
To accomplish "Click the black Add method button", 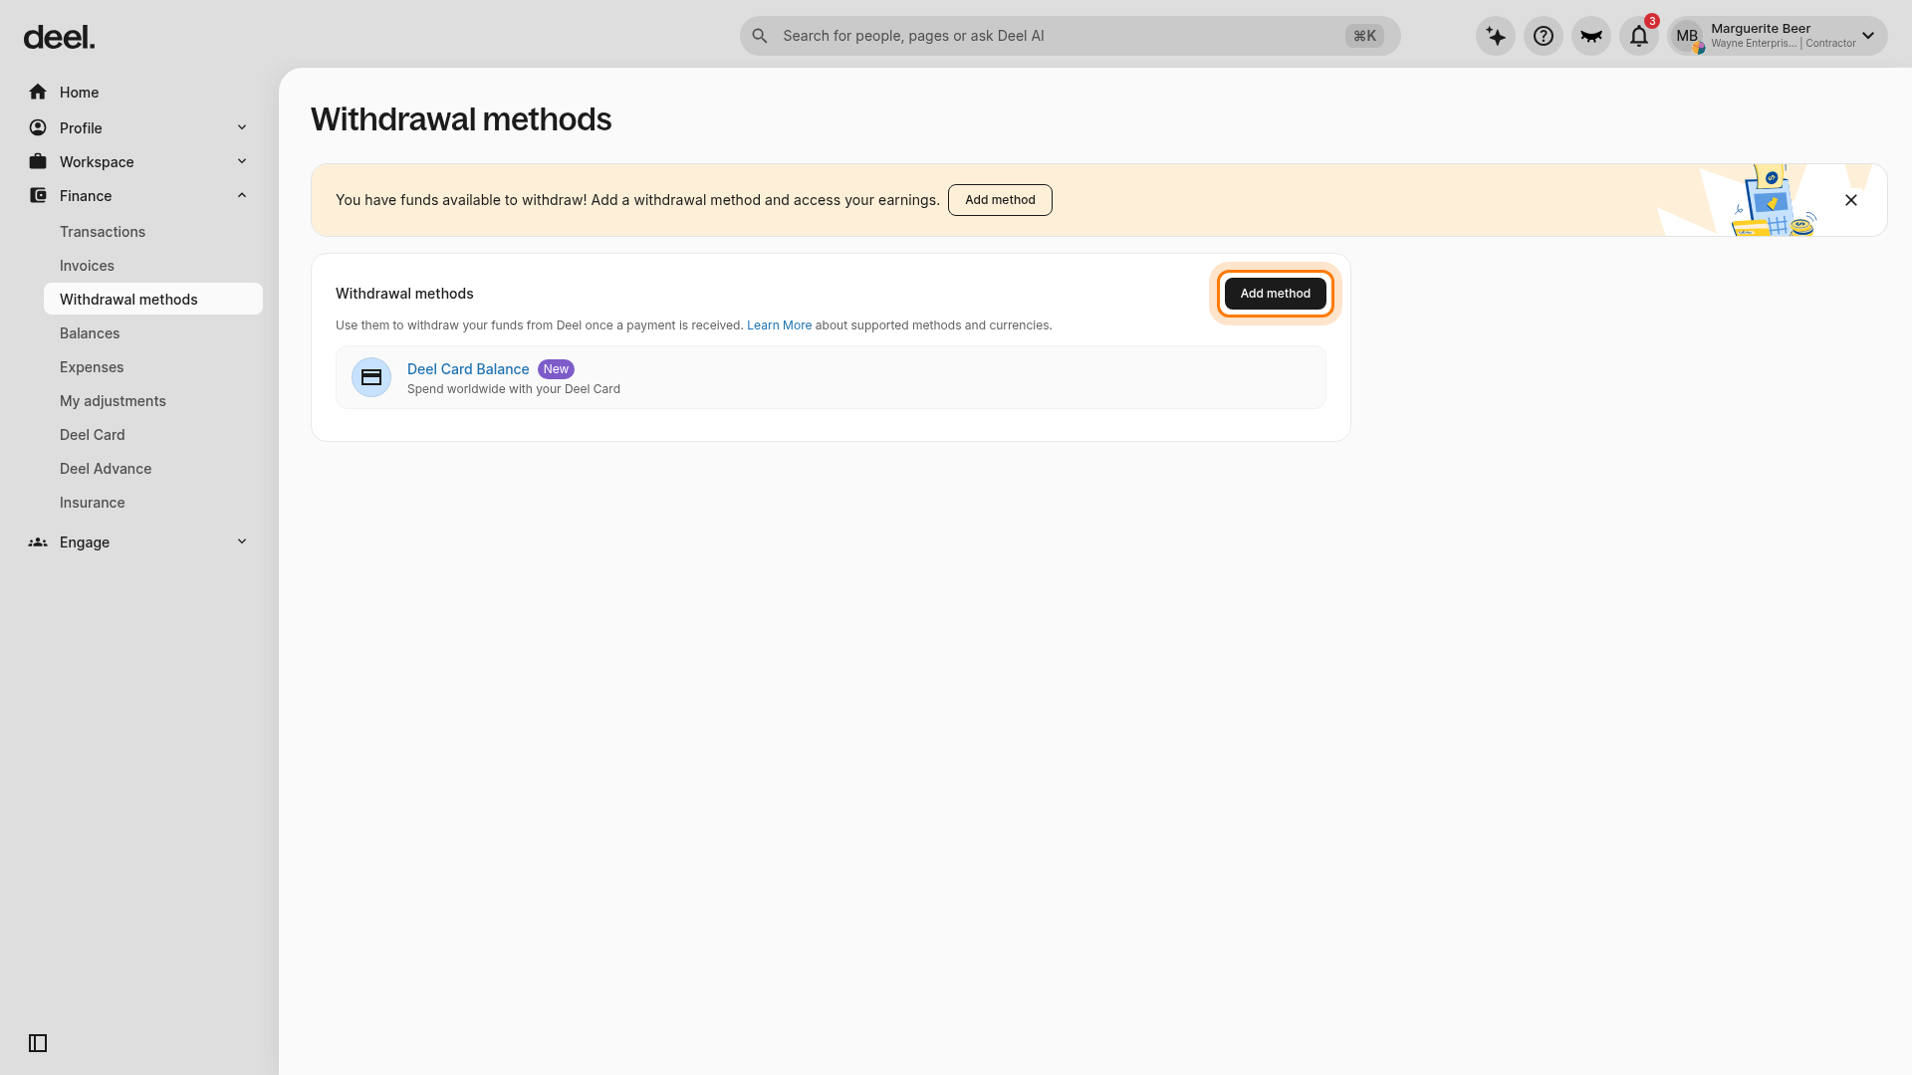I will 1275,294.
